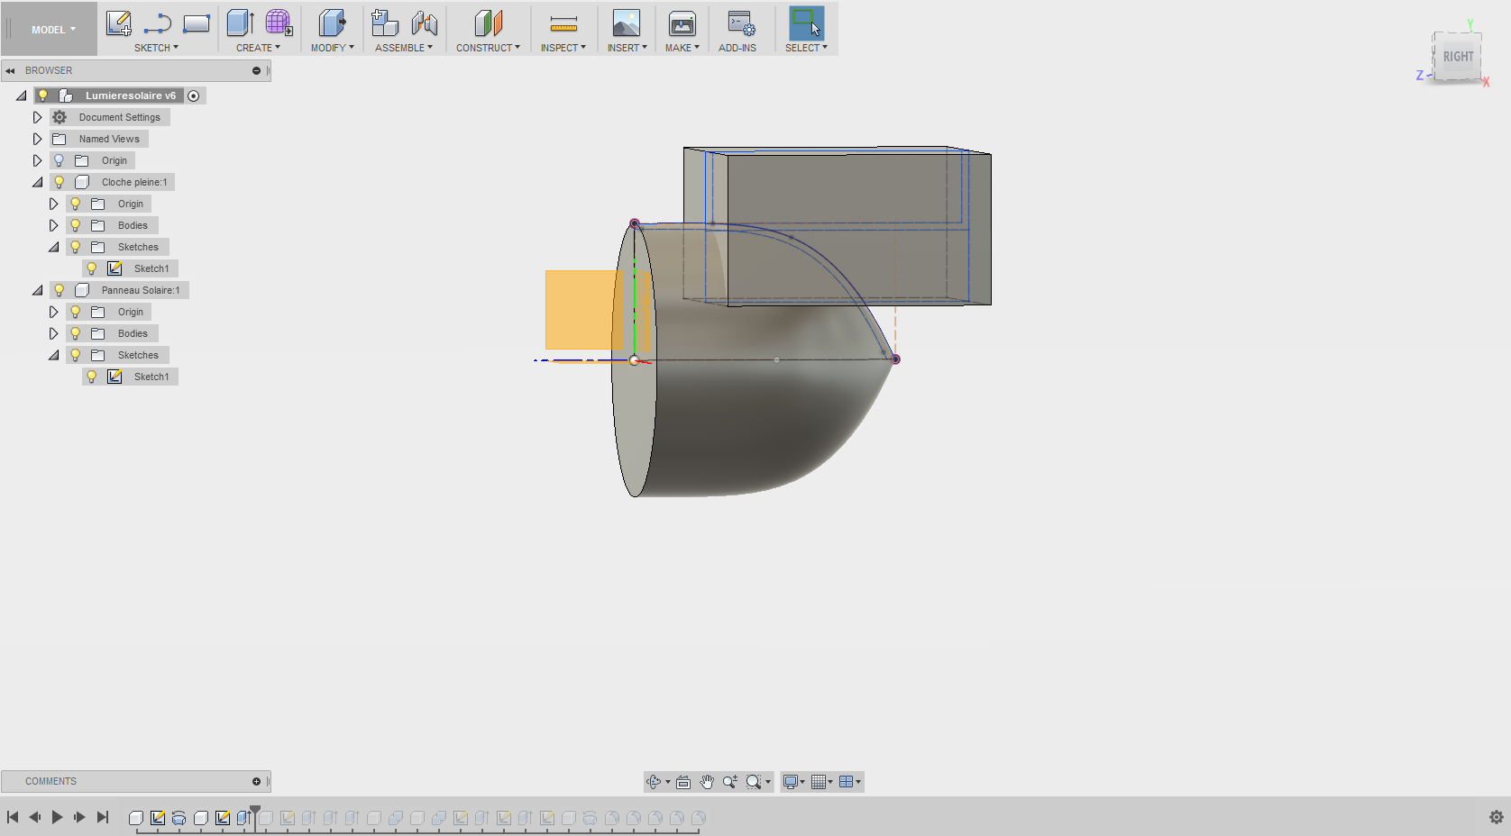Image resolution: width=1511 pixels, height=836 pixels.
Task: Open Display Settings monitor icon
Action: point(791,782)
